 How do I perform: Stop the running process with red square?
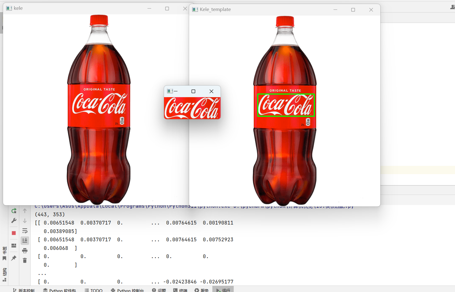tap(14, 233)
